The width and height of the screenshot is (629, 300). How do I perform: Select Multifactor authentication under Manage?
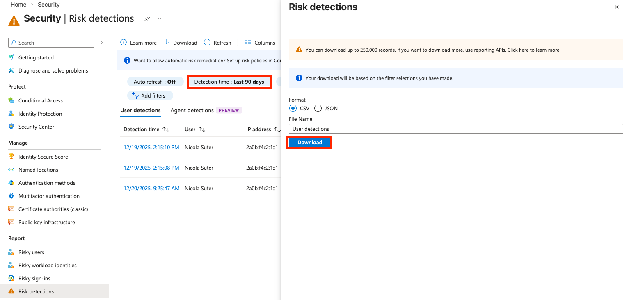pos(49,196)
